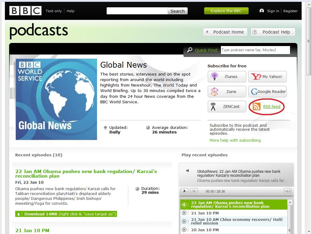
Task: Play 21 Jan 10 AM China economy episode
Action: [234, 221]
